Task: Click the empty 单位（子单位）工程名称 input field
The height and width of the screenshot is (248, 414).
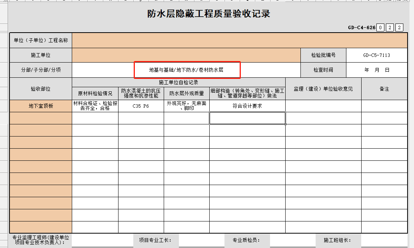Action: (239, 40)
